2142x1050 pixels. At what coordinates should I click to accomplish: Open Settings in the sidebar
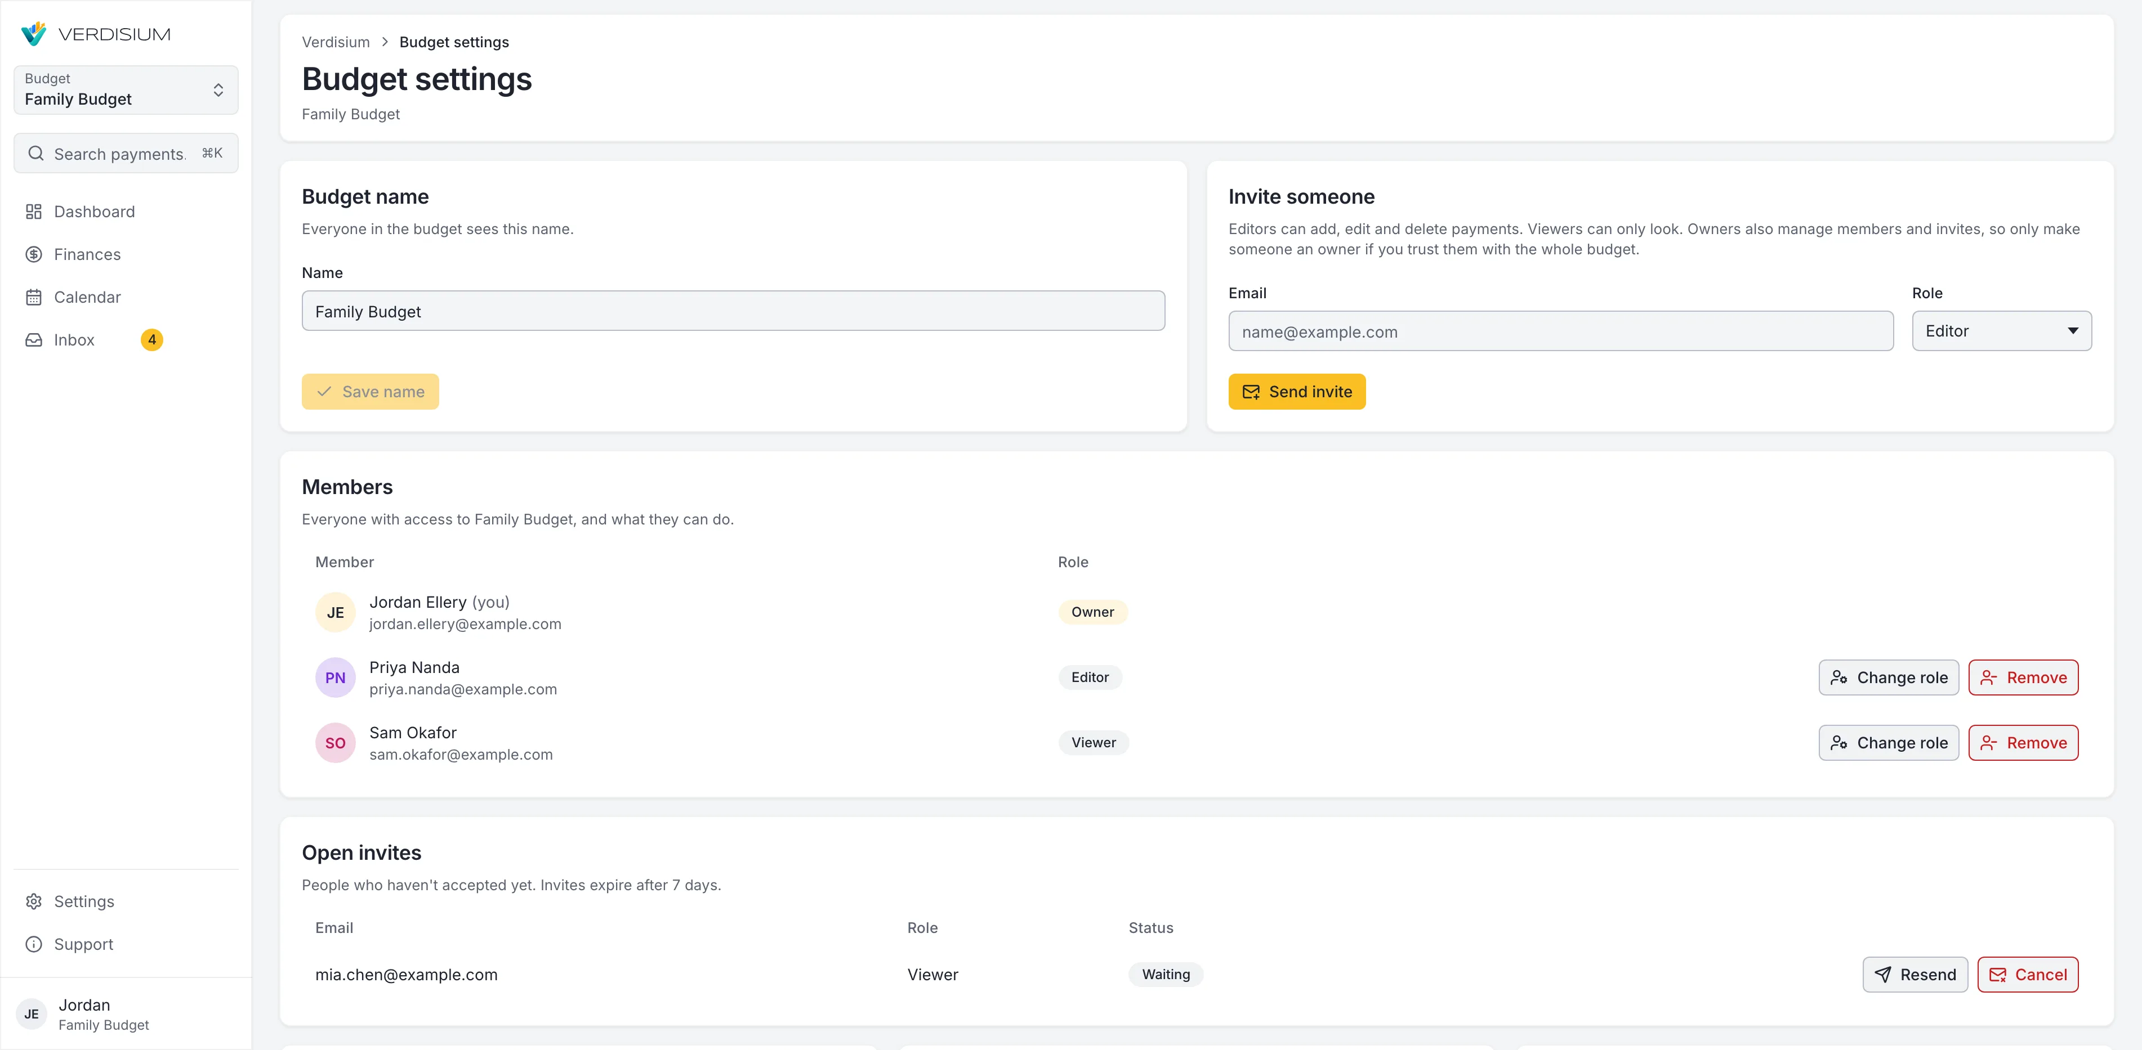tap(126, 901)
